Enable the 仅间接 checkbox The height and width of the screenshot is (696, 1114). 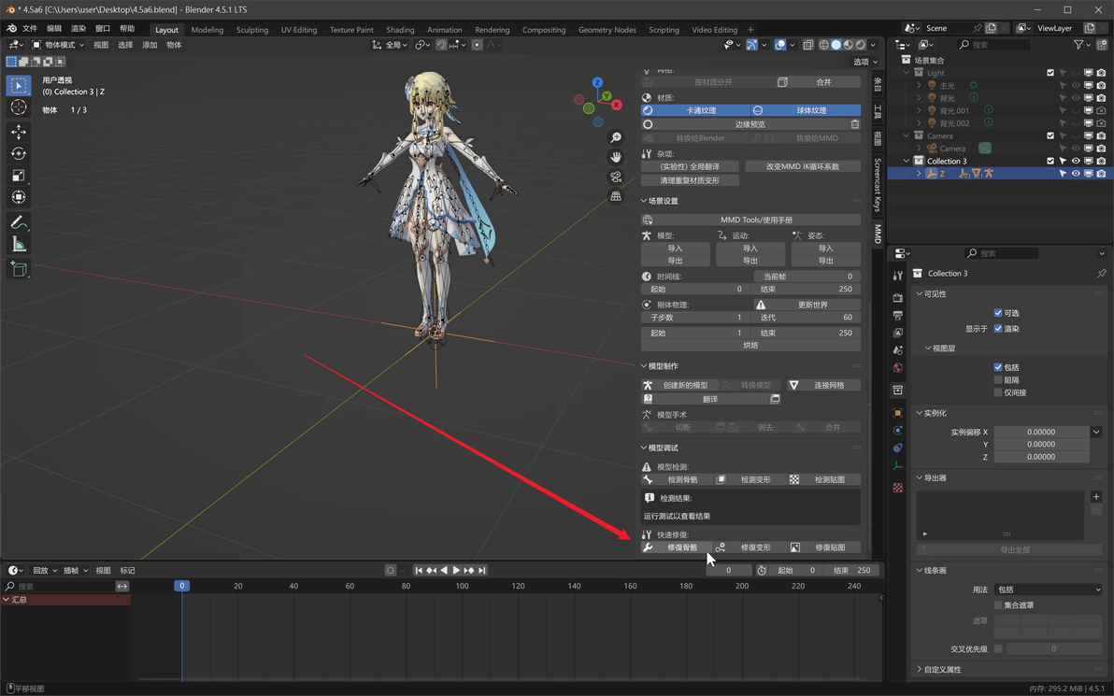pos(998,392)
